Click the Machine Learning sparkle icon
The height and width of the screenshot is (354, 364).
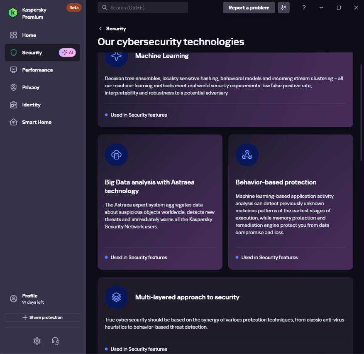tap(116, 56)
